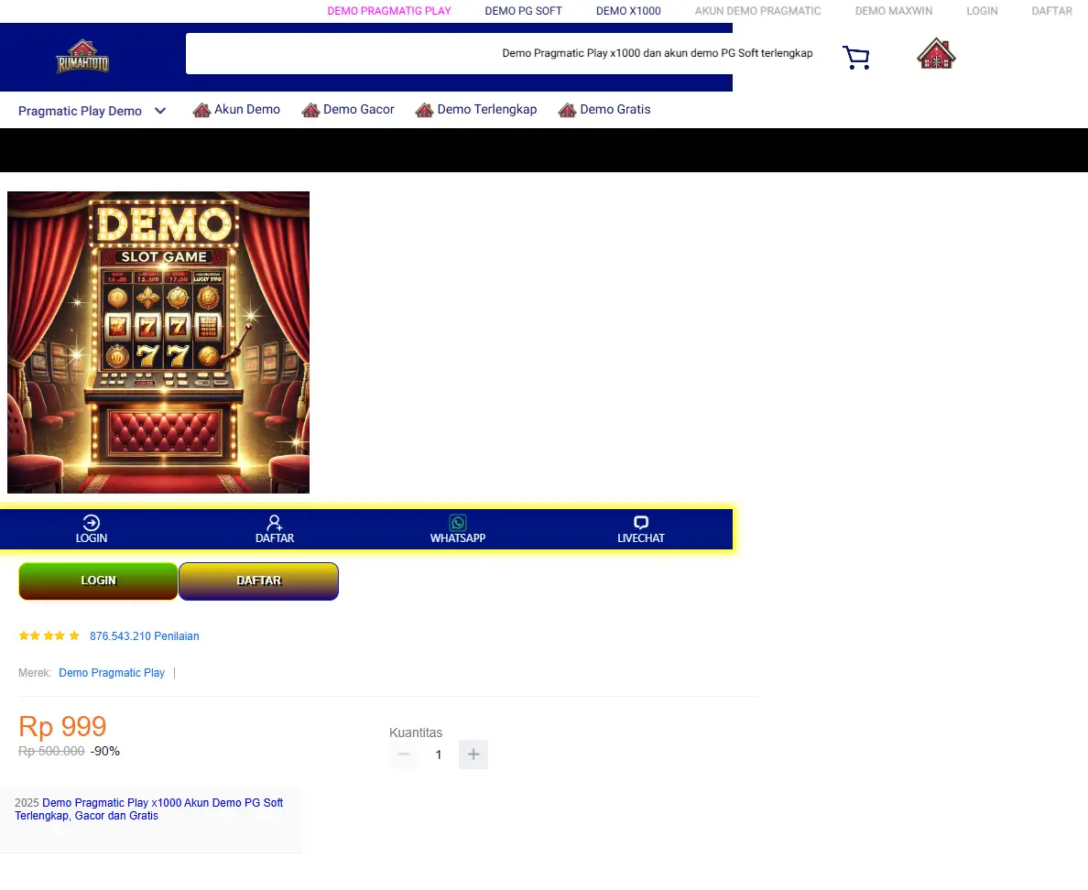Open DEMO PRAGMATIC PLAY top link
Image resolution: width=1088 pixels, height=890 pixels.
pyautogui.click(x=389, y=11)
